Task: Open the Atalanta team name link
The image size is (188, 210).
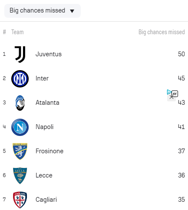Action: [x=47, y=103]
